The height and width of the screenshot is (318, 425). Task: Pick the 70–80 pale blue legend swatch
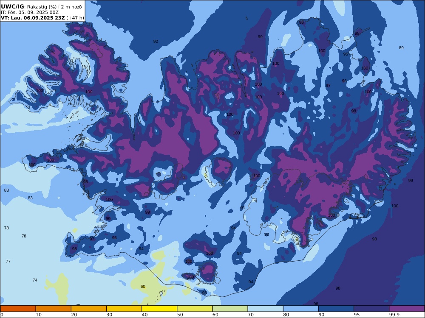265,309
